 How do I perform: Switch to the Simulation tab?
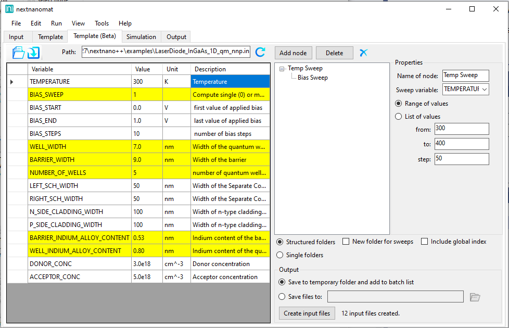[x=141, y=37]
